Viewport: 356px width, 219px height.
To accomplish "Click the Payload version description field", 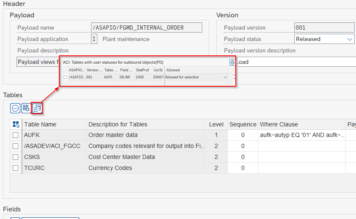I will pyautogui.click(x=296, y=62).
